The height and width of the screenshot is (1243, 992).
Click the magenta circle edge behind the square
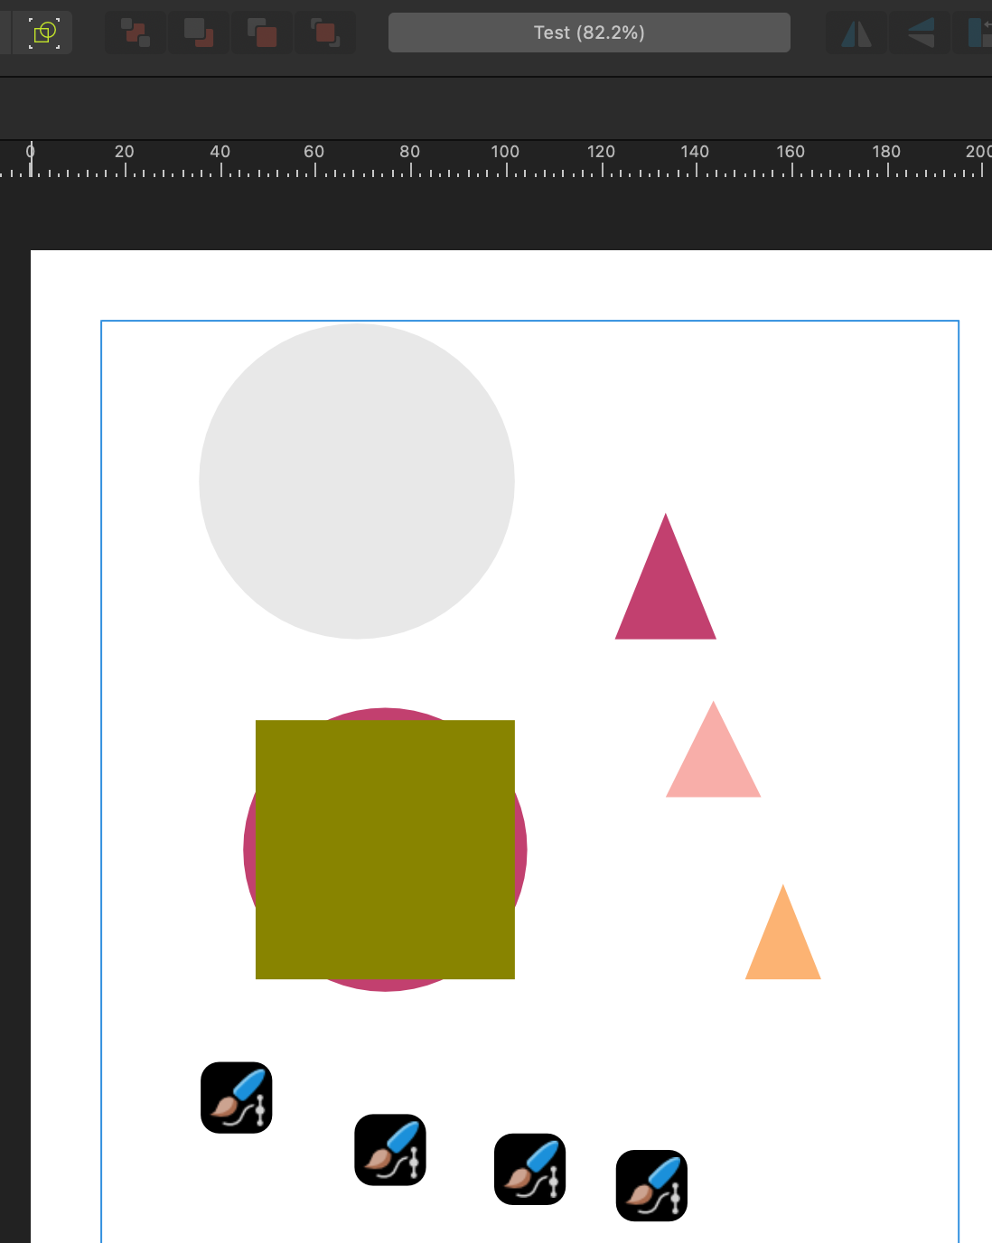click(x=249, y=849)
